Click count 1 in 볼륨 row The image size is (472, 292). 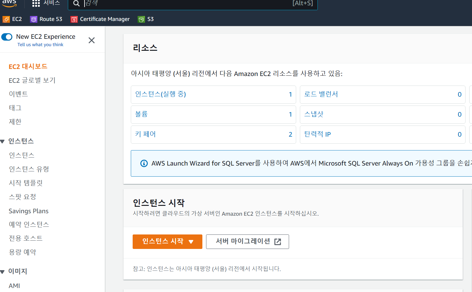point(290,114)
